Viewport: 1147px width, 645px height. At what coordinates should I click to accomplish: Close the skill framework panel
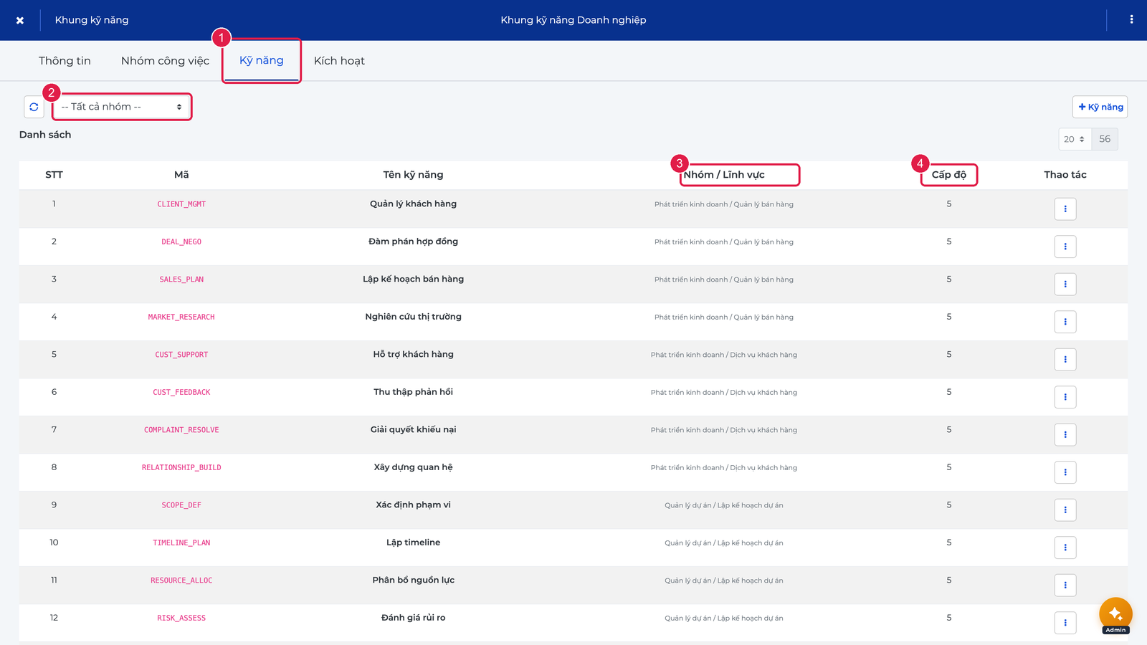[20, 20]
